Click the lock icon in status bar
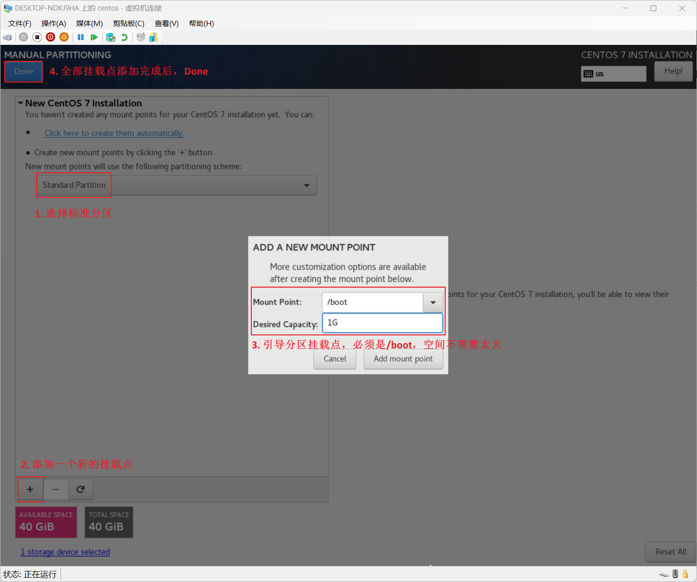697x582 pixels. tap(685, 574)
